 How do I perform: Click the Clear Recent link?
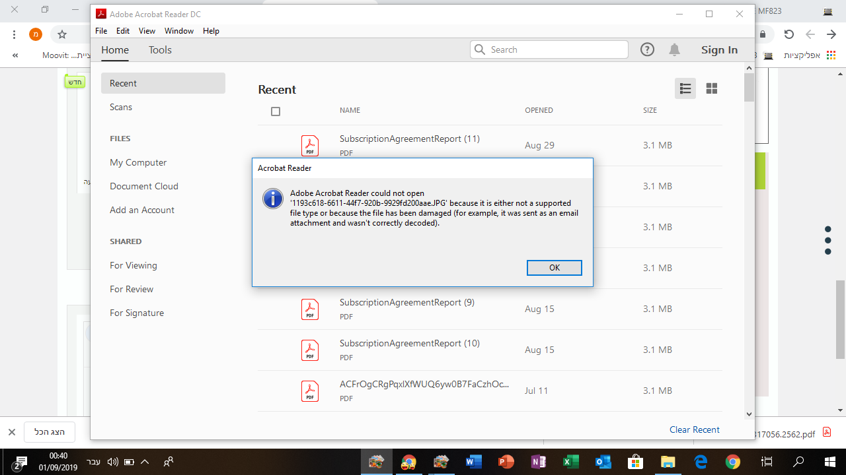(695, 429)
